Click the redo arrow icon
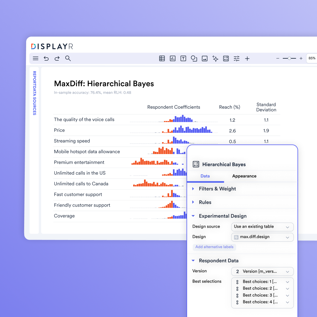Viewport: 317px width, 317px height. 57,58
